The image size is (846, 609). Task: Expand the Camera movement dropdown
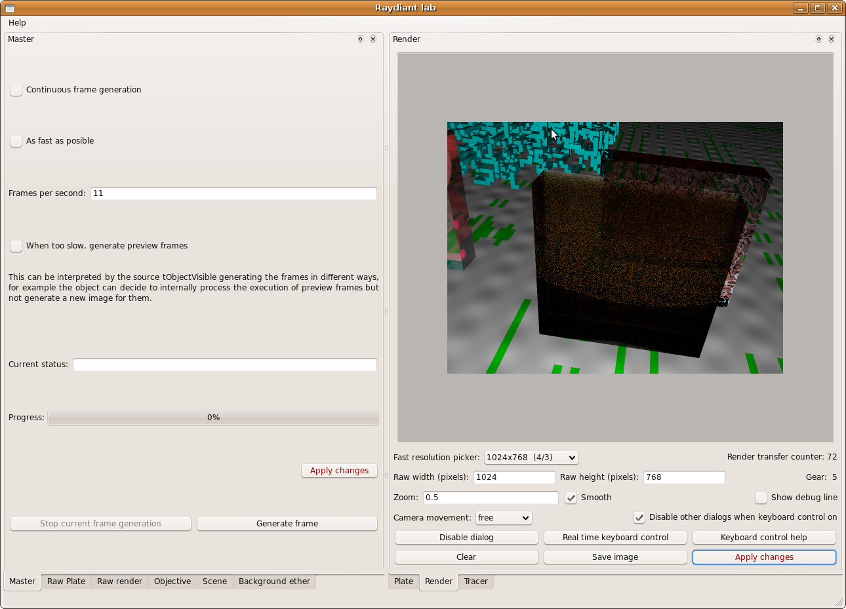[503, 518]
